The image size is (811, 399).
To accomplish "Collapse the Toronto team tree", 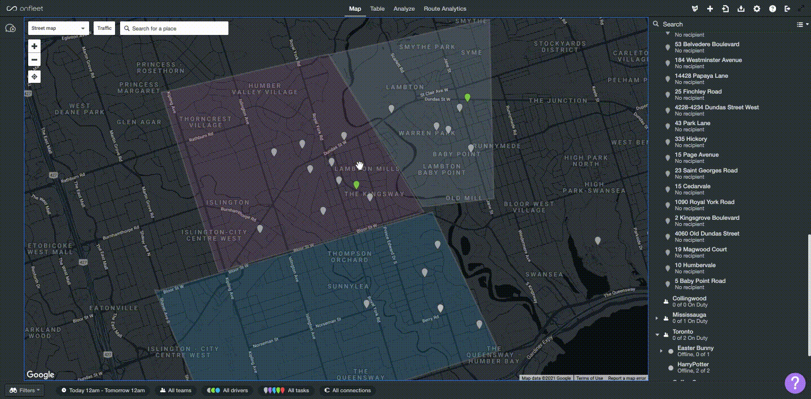I will [657, 335].
